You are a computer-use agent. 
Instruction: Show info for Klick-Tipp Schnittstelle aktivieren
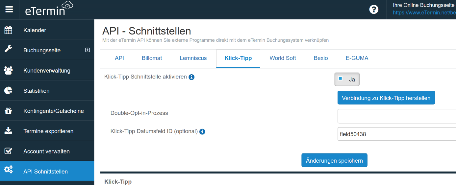191,77
